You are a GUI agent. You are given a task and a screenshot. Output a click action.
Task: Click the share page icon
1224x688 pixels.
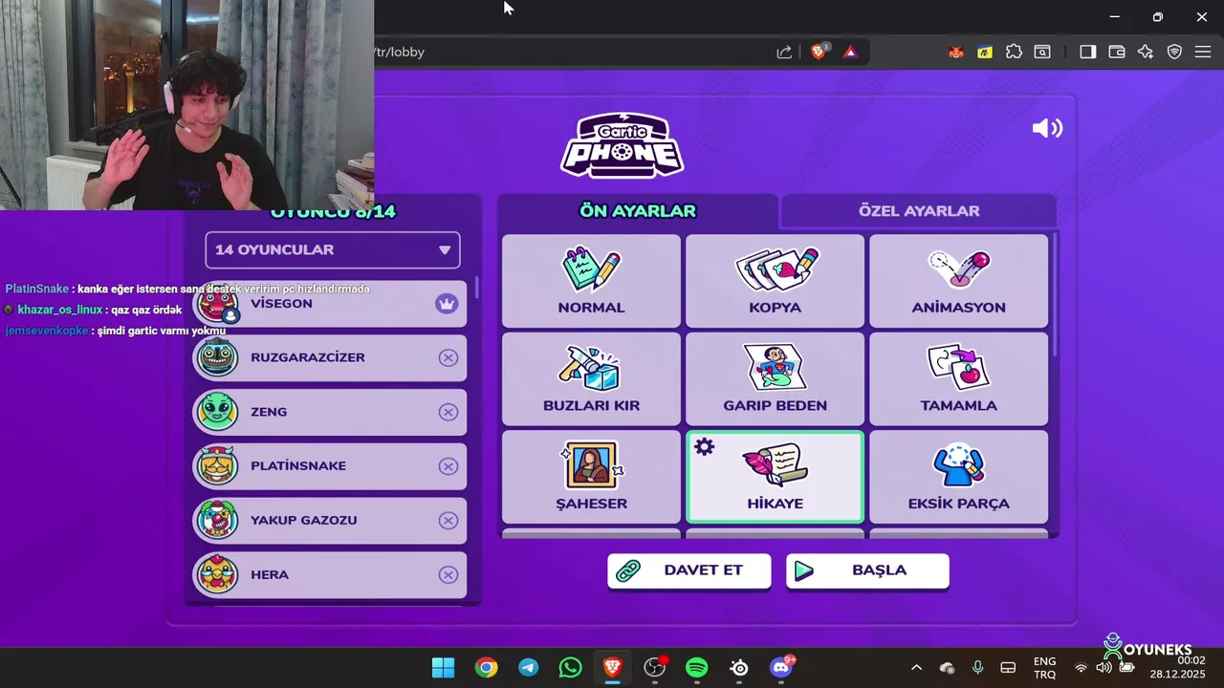pos(784,52)
